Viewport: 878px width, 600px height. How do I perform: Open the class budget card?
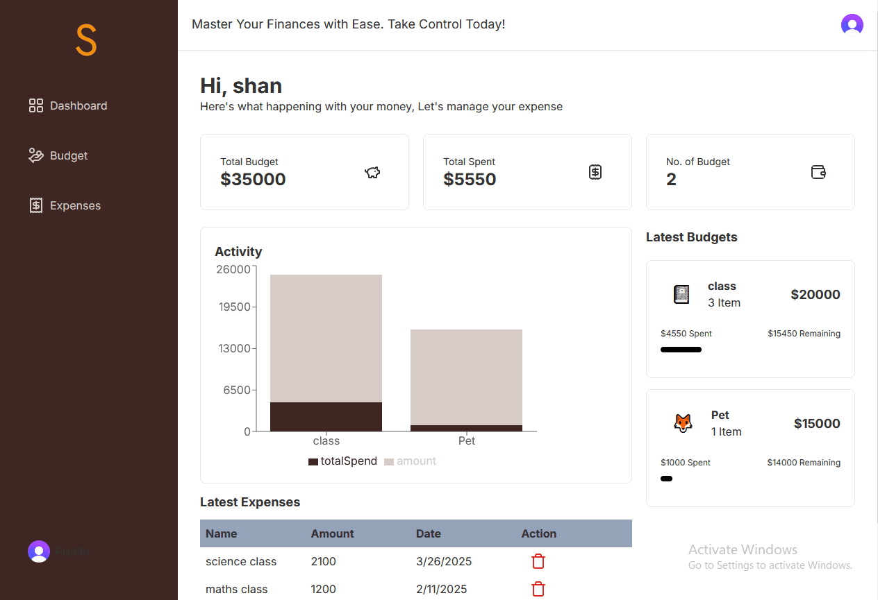750,319
